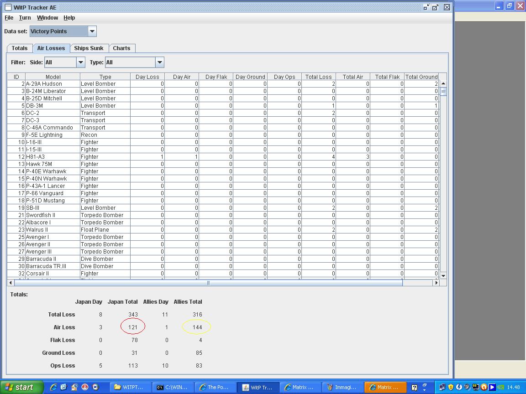The height and width of the screenshot is (394, 526).
Task: Sort by the Total Flak column header
Action: point(387,77)
